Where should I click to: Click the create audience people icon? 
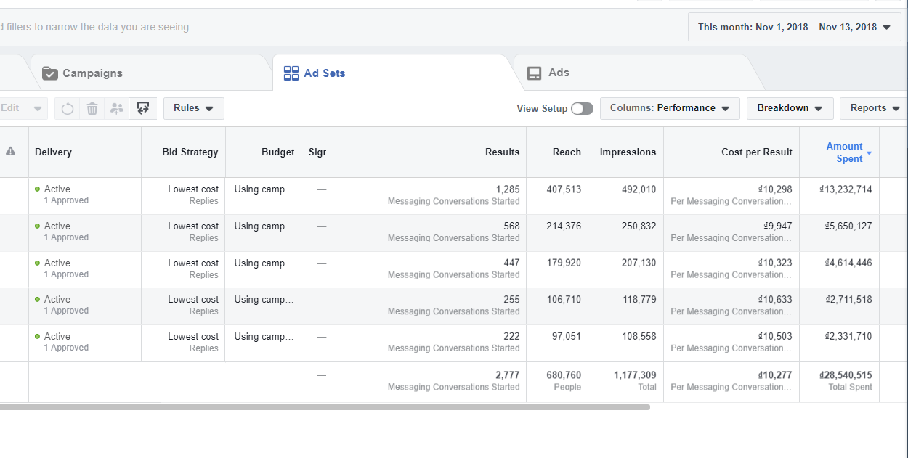117,109
